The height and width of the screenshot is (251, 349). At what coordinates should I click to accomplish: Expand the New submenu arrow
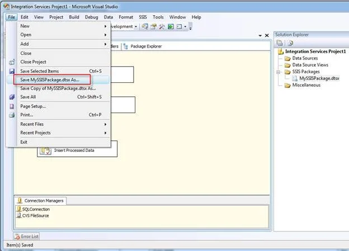(x=105, y=26)
